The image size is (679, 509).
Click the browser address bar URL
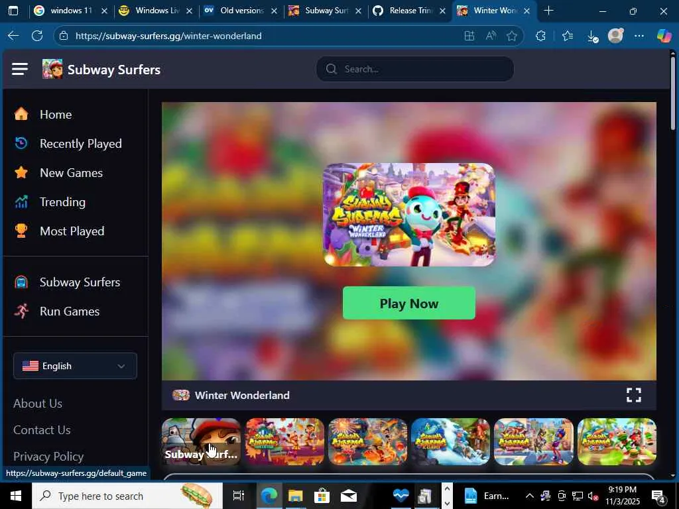click(168, 36)
